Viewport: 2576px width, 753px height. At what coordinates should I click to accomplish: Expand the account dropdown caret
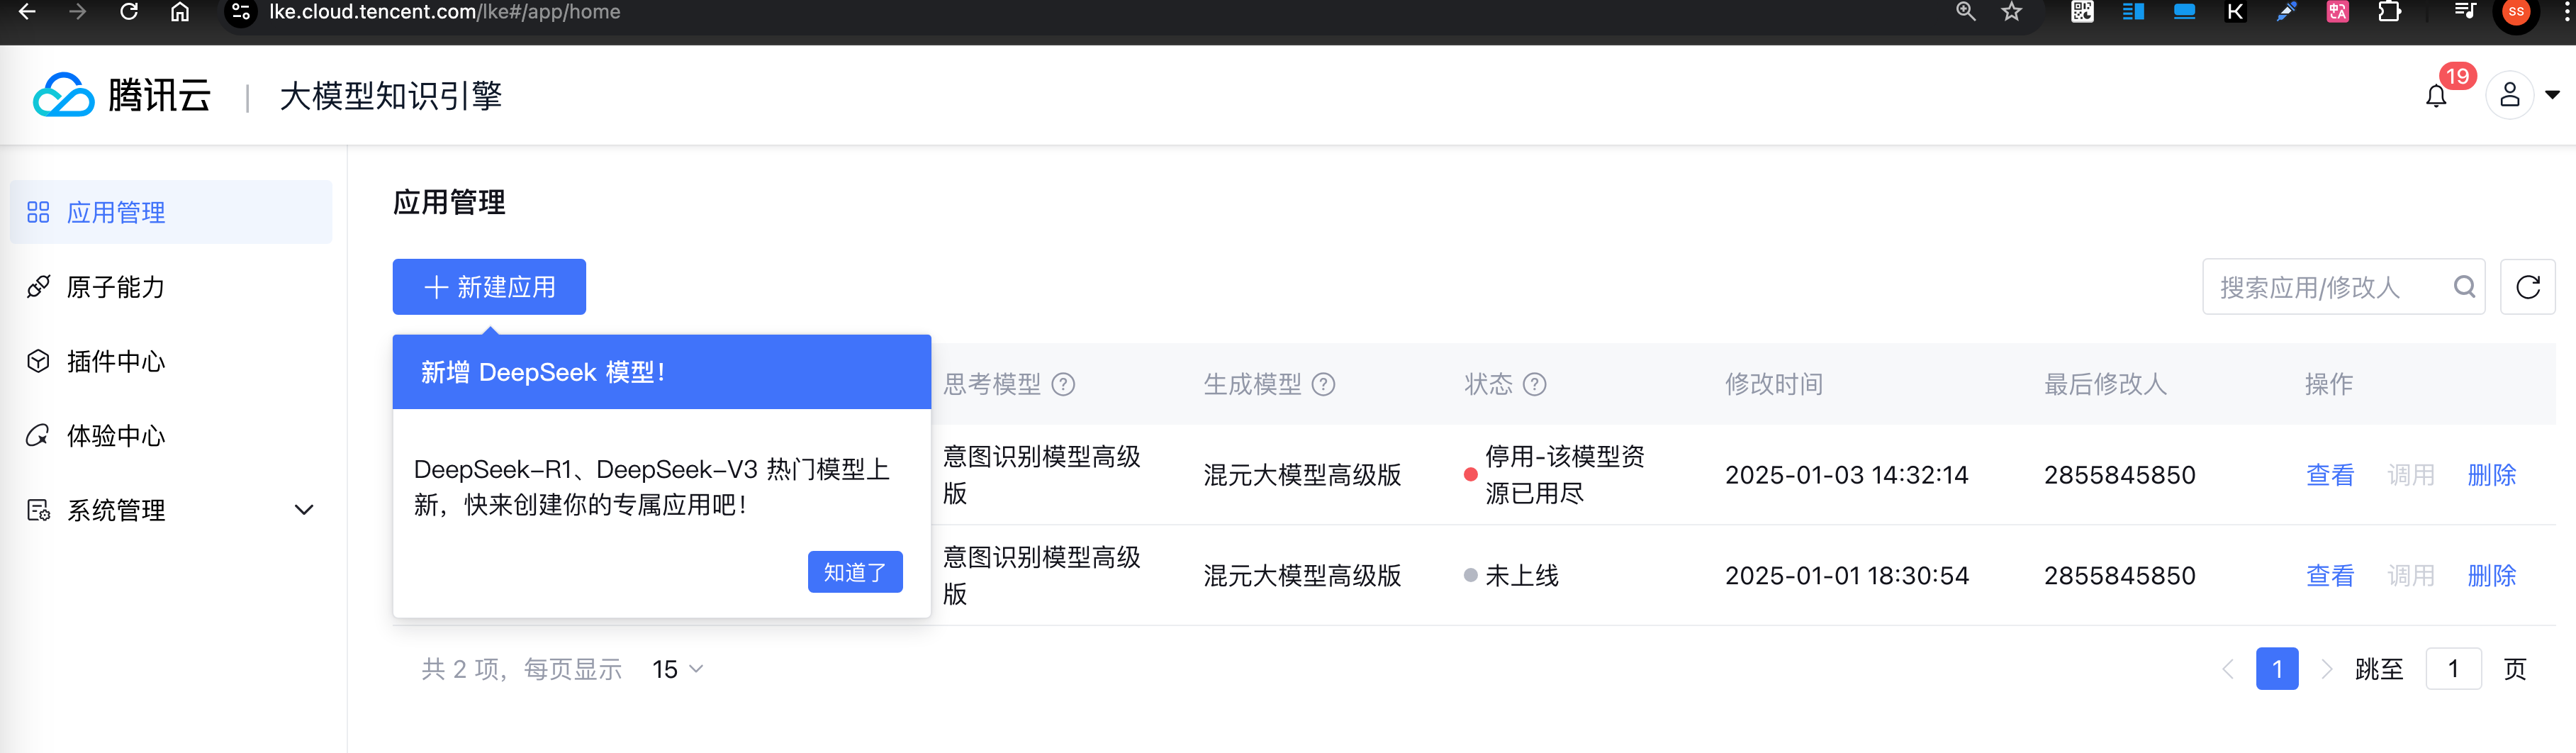point(2552,95)
